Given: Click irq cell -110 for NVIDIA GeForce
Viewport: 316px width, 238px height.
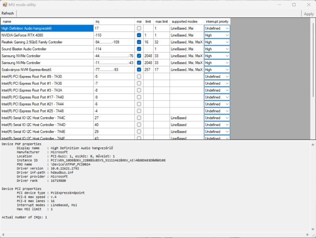Looking at the screenshot, I should point(114,35).
